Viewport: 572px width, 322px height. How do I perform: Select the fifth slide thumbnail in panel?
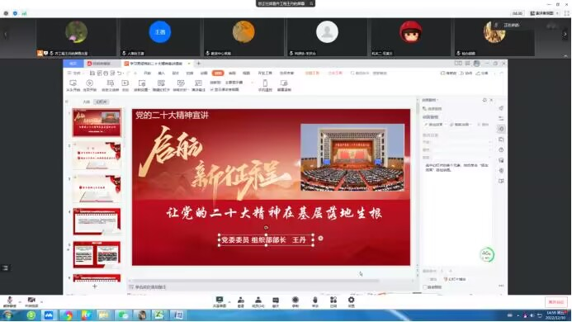coord(97,254)
